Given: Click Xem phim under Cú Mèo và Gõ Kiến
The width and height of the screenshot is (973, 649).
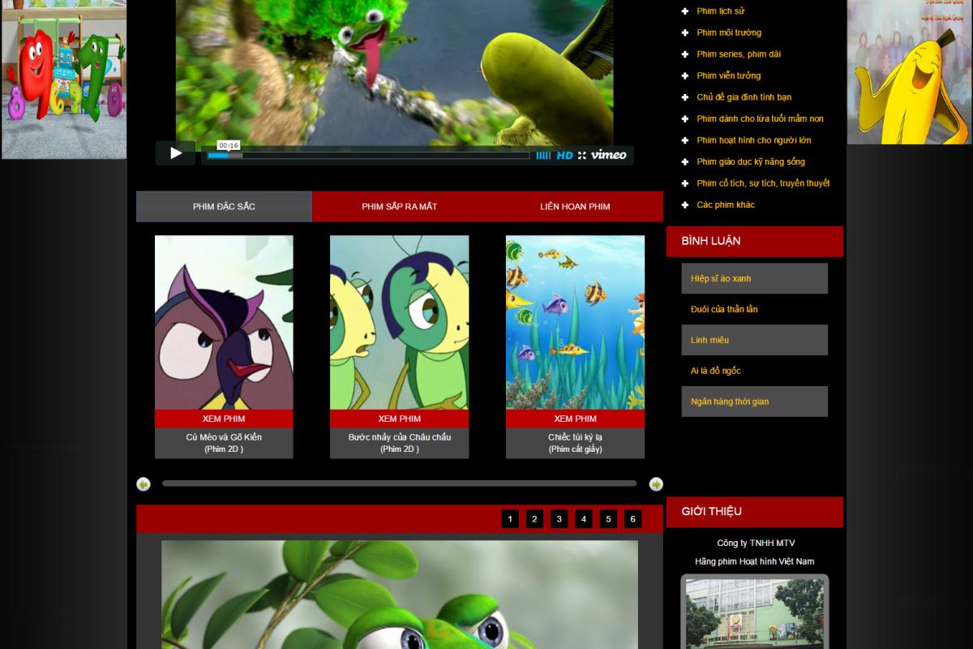Looking at the screenshot, I should click(224, 419).
